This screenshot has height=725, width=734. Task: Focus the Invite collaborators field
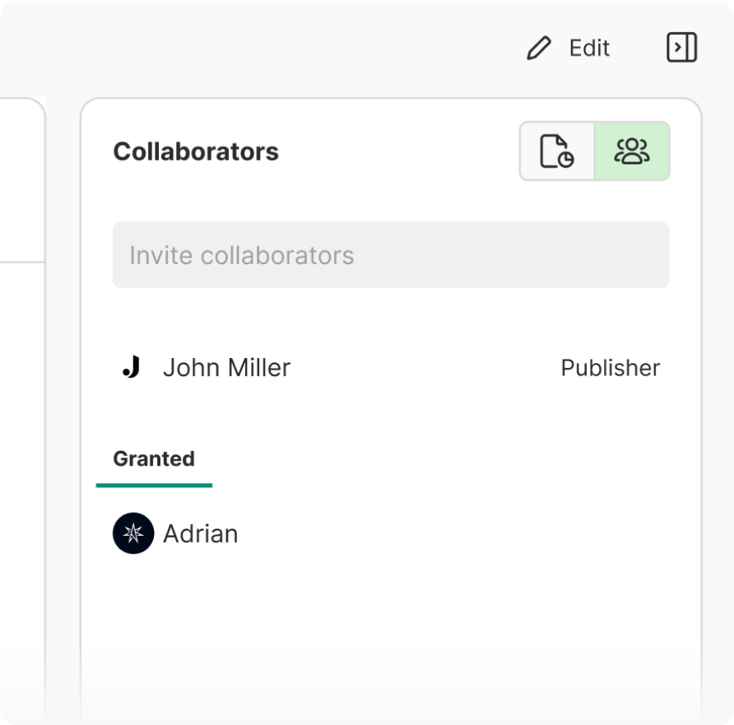pos(390,255)
